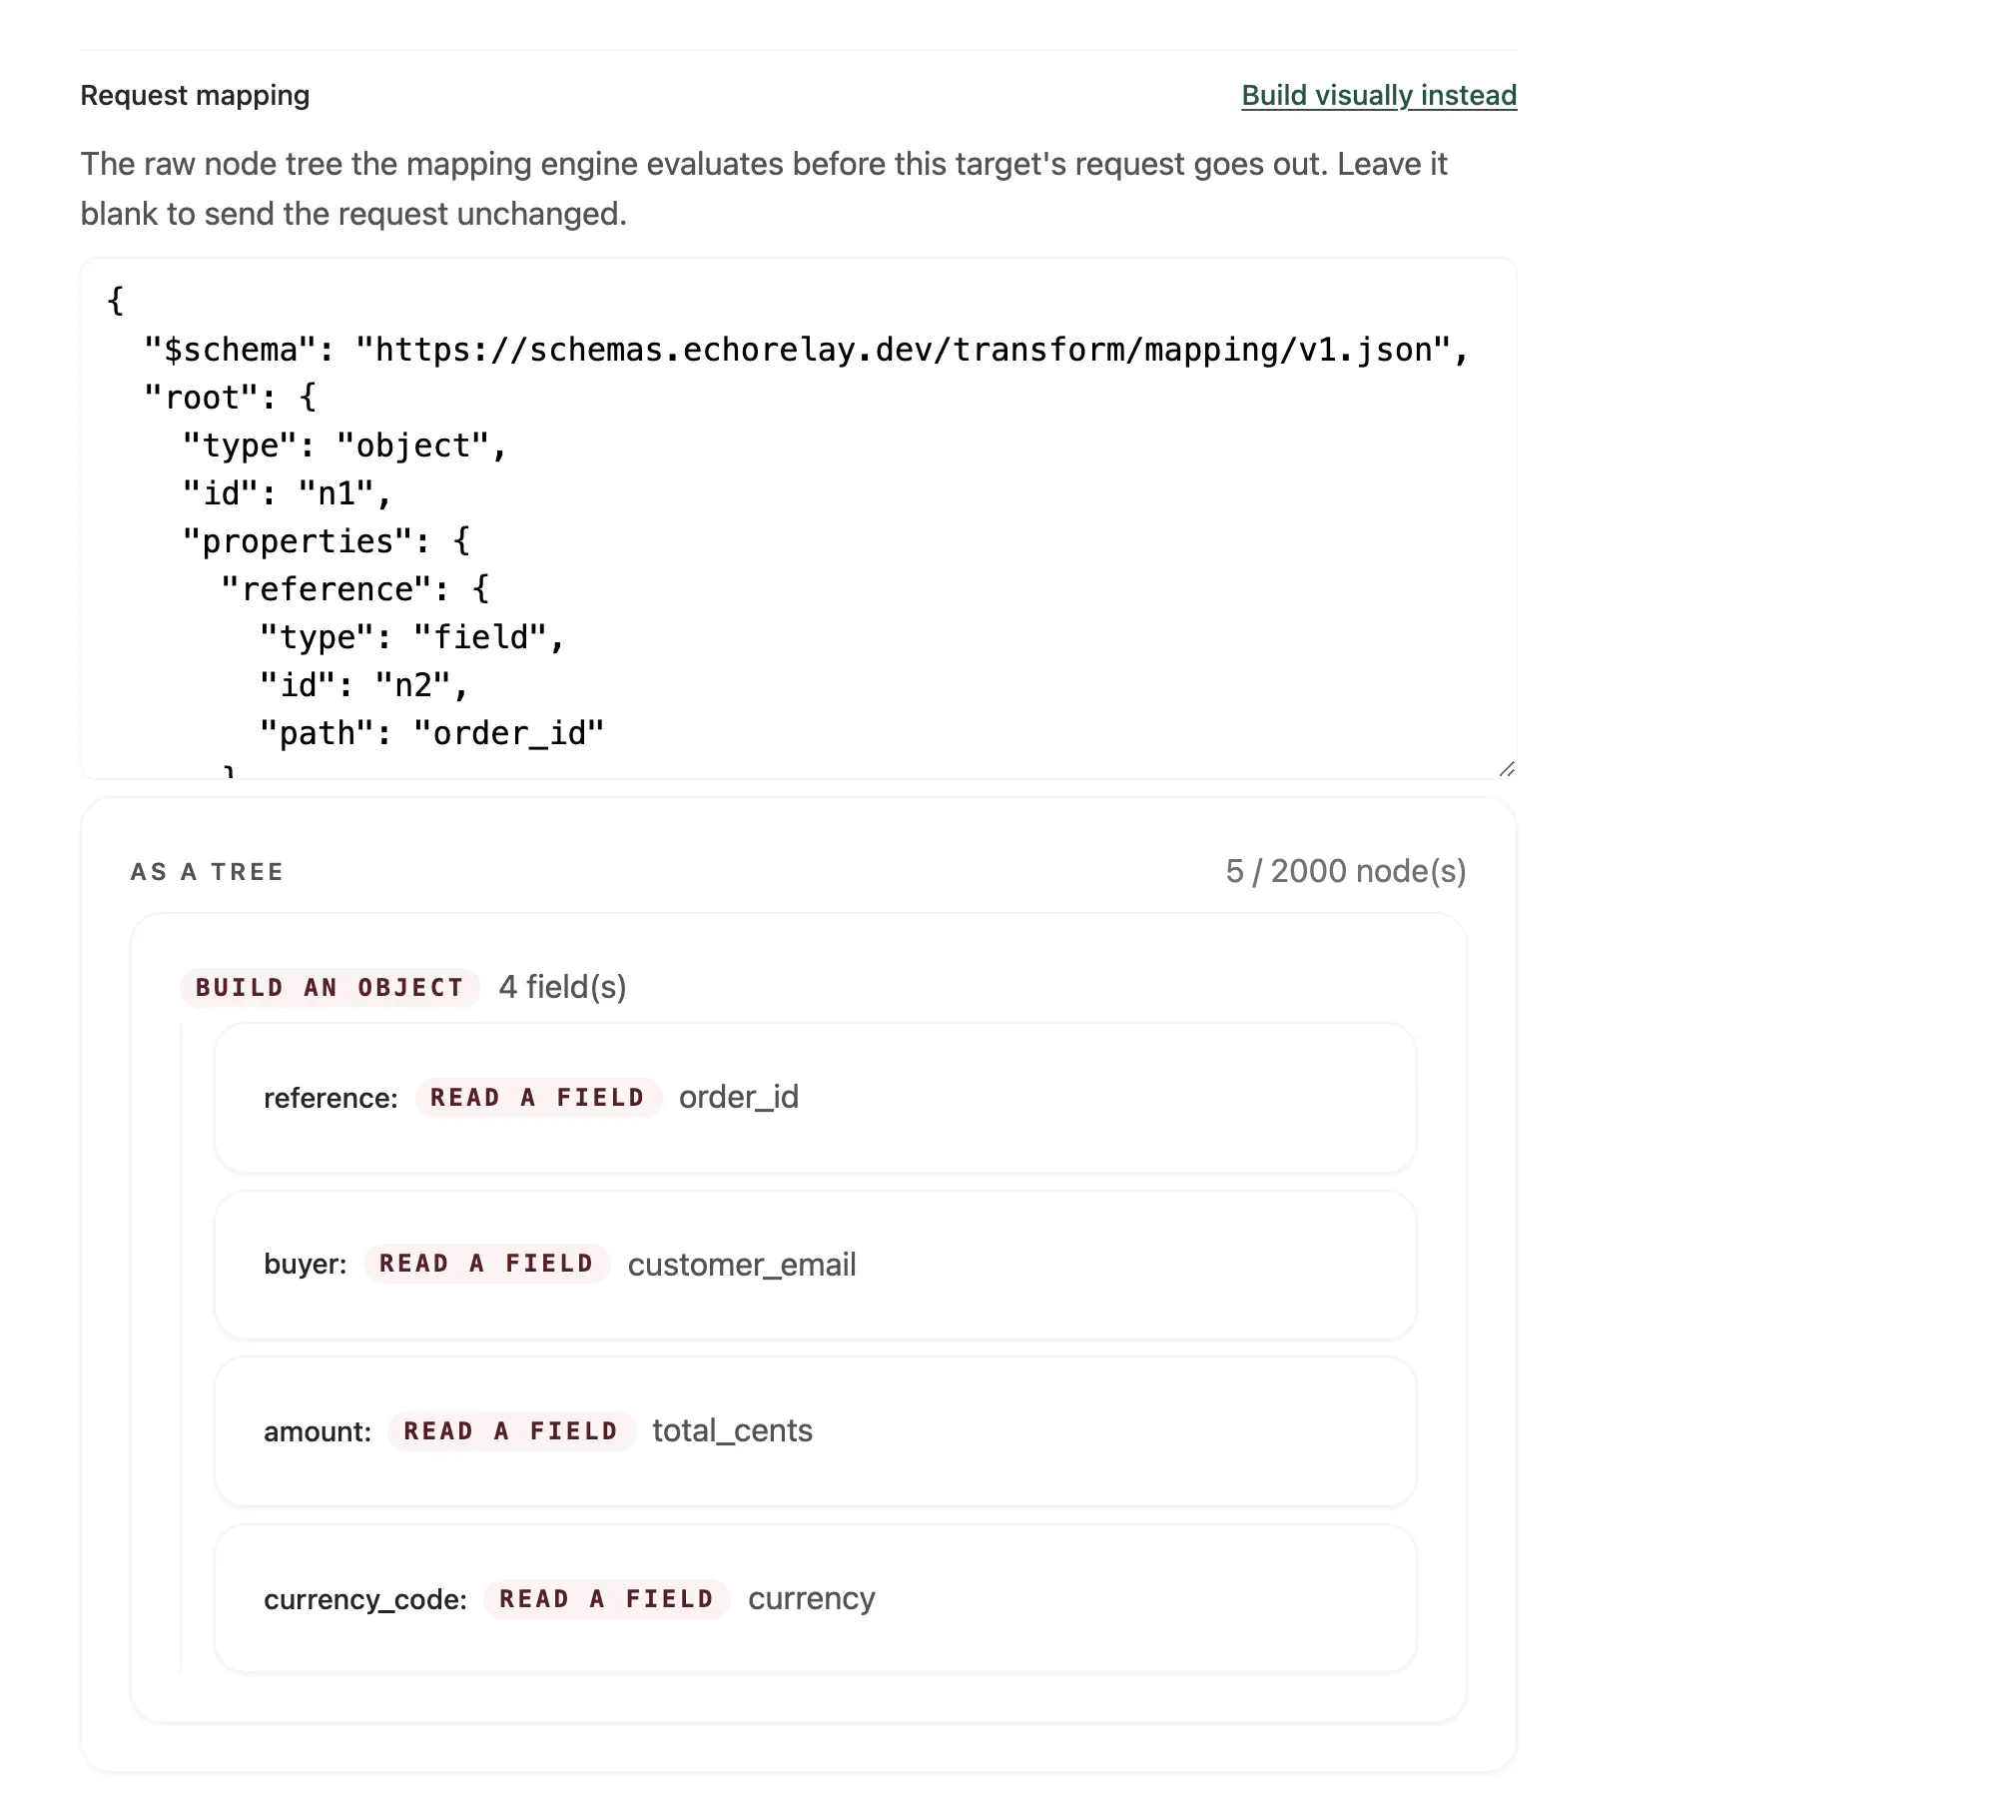Screen dimensions: 1989x1798
Task: Click the '"root": {' line in JSON
Action: [x=231, y=398]
